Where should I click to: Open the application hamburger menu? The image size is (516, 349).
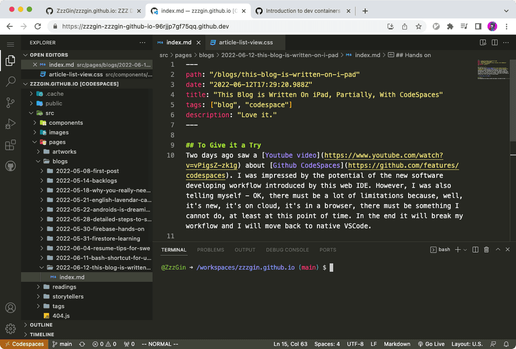pos(10,44)
